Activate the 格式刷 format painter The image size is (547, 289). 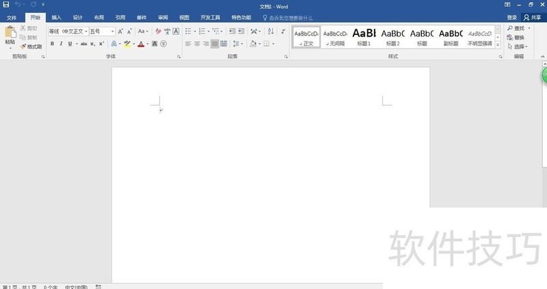point(31,46)
